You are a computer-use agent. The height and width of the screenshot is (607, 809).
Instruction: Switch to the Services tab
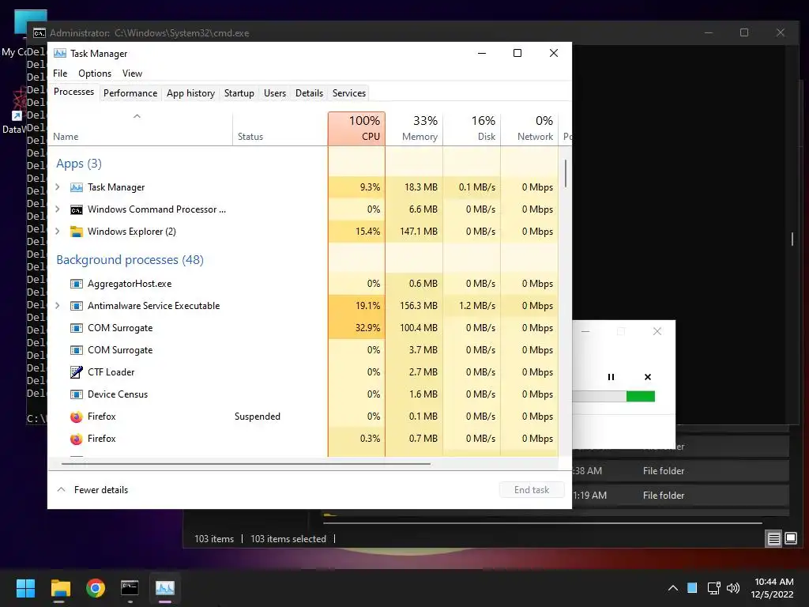[x=348, y=93]
